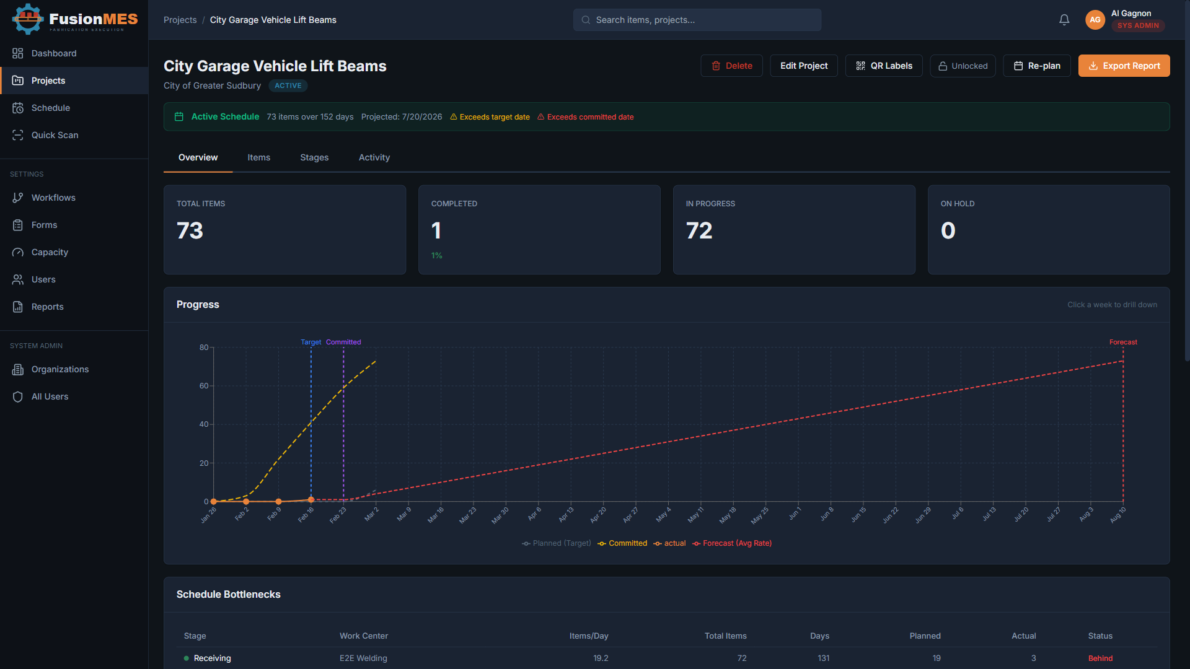Toggle the Planned (Target) legend entry
Viewport: 1190px width, 669px height.
coord(557,543)
